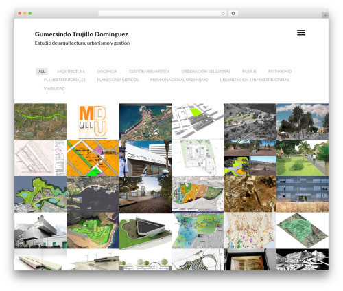Open coastal aerial peninsula thumbnail
Viewport: 343px width, 291px height.
(145, 122)
